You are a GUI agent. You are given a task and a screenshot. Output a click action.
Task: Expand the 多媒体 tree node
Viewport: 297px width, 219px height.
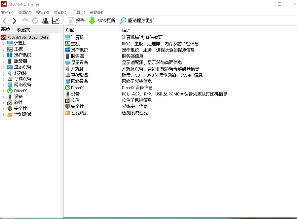tap(3, 73)
